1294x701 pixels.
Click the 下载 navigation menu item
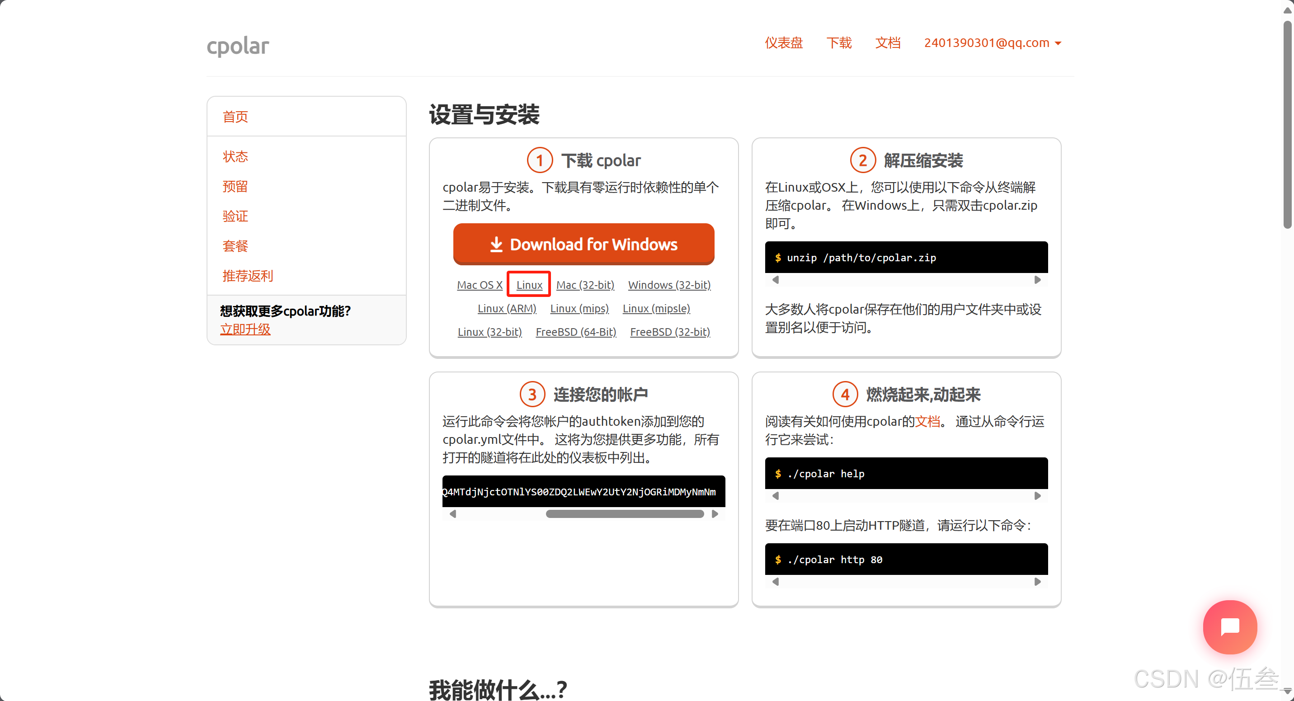(838, 42)
